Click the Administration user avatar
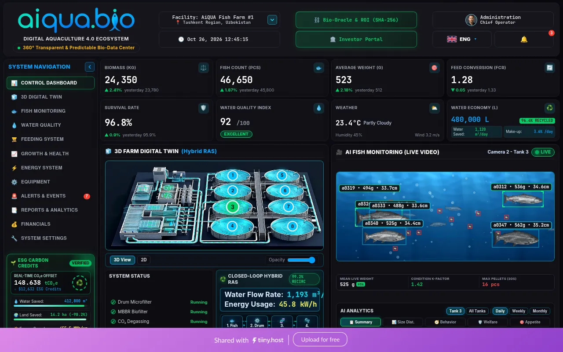563x352 pixels. coord(471,20)
